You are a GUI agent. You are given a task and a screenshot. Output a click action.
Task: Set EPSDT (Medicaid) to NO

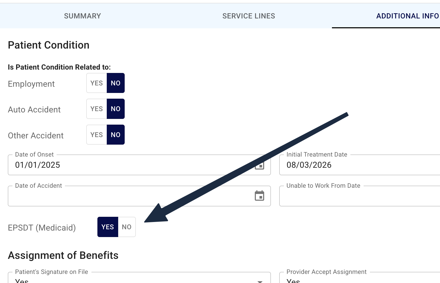(127, 227)
